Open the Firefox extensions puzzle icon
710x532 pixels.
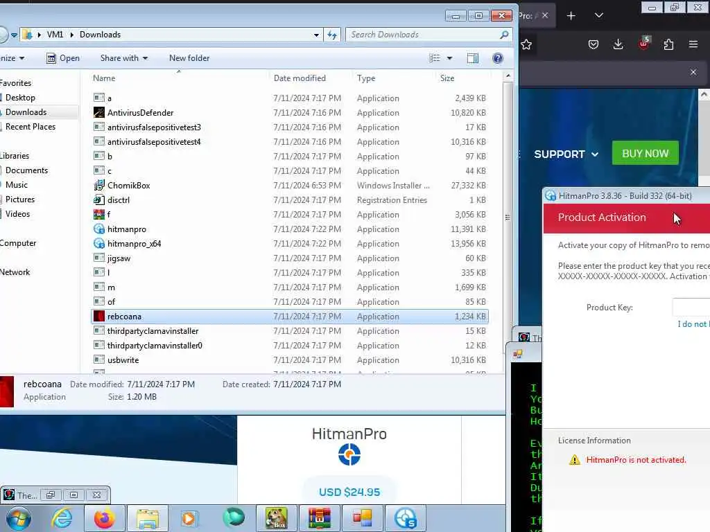tap(668, 44)
